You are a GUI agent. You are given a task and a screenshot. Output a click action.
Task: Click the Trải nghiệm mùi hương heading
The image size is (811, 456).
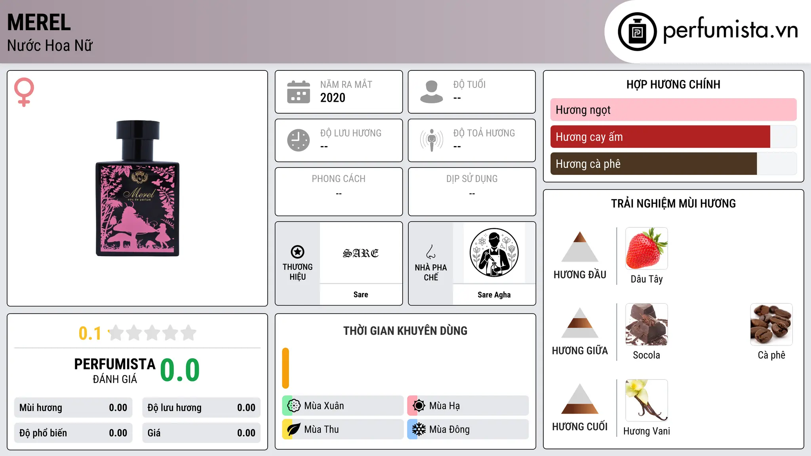[x=673, y=203]
